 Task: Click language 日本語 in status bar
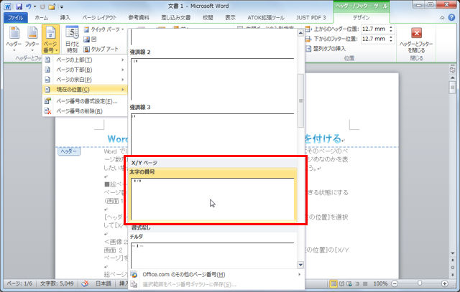(x=103, y=283)
